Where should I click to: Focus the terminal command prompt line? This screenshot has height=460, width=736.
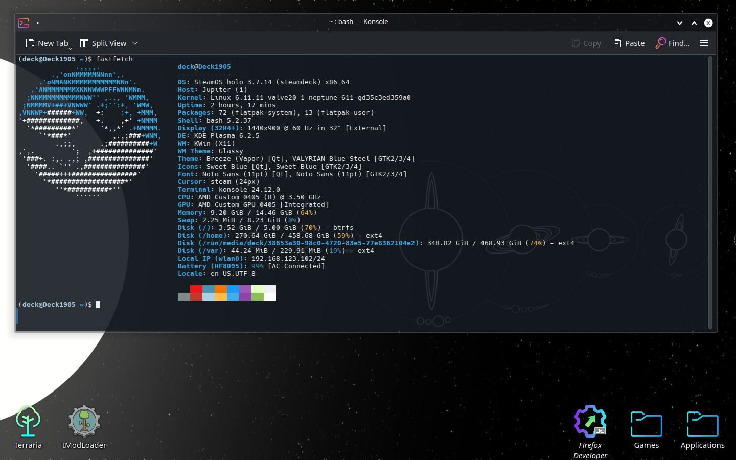(98, 305)
